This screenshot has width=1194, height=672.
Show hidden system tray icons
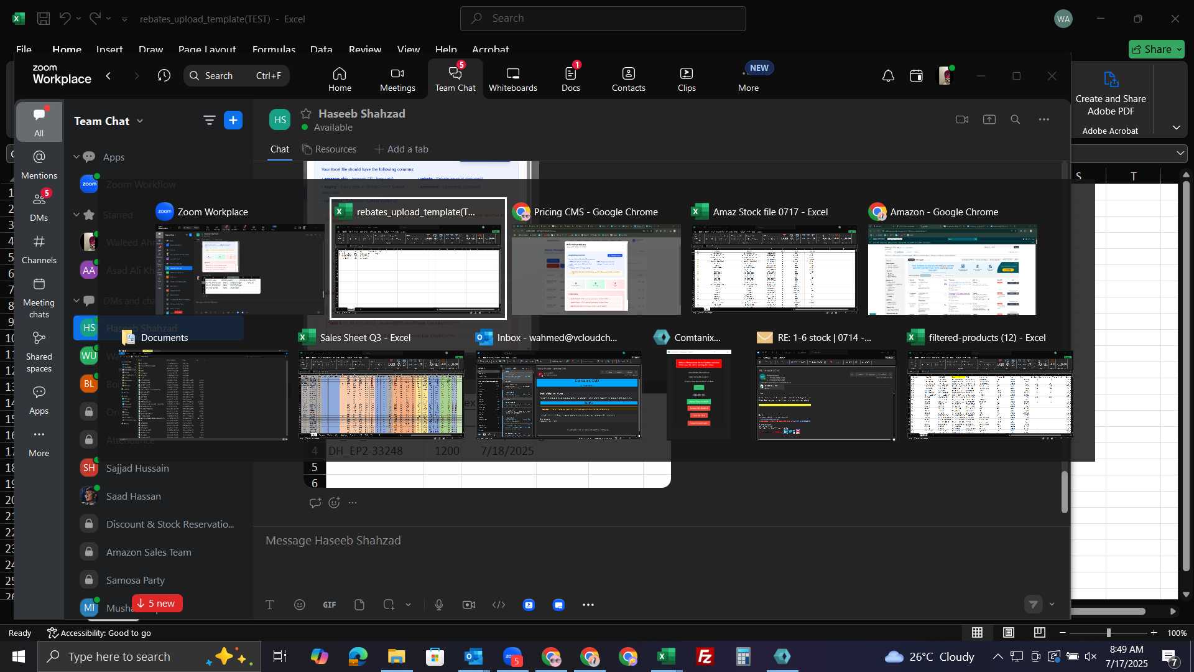[x=997, y=656]
